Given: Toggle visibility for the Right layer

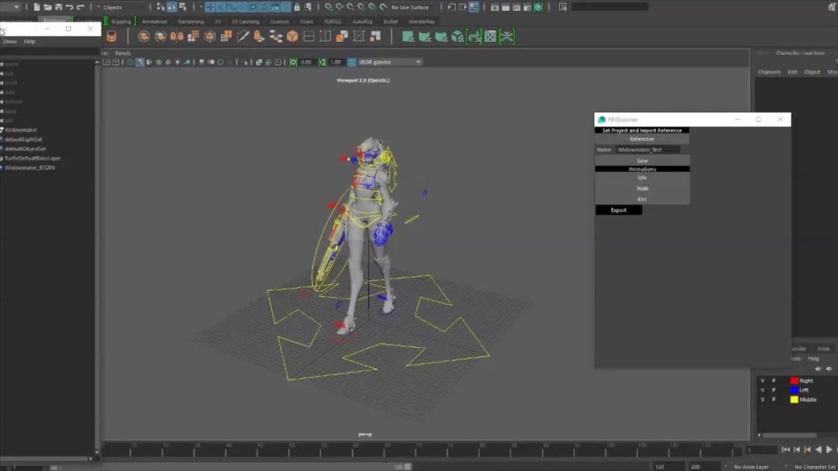Looking at the screenshot, I should (762, 380).
